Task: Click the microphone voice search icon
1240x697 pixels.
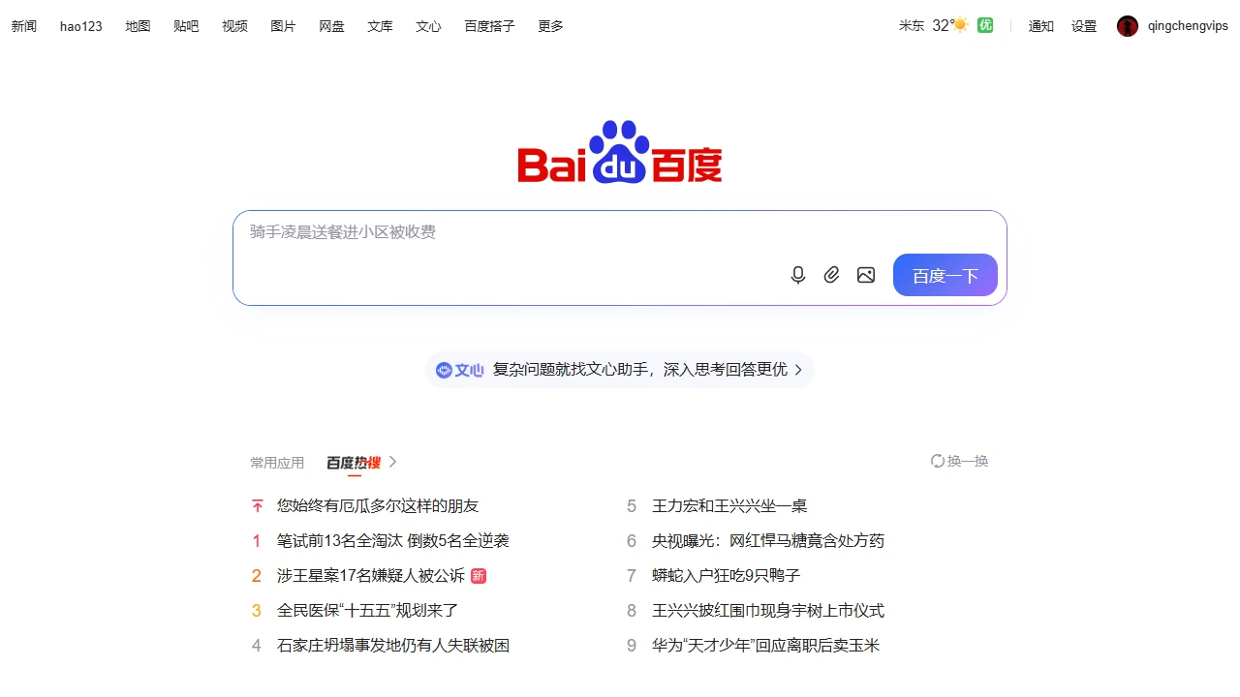Action: coord(798,275)
